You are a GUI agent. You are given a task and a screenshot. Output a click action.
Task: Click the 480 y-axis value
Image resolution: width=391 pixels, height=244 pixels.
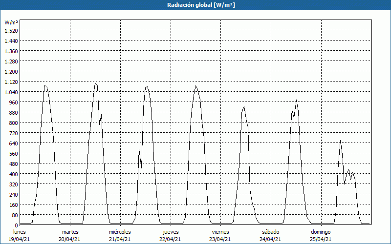point(14,164)
